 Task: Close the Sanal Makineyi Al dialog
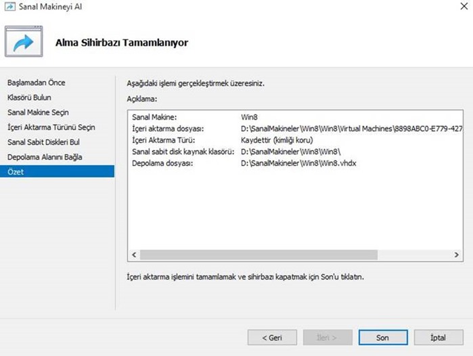coord(464,6)
